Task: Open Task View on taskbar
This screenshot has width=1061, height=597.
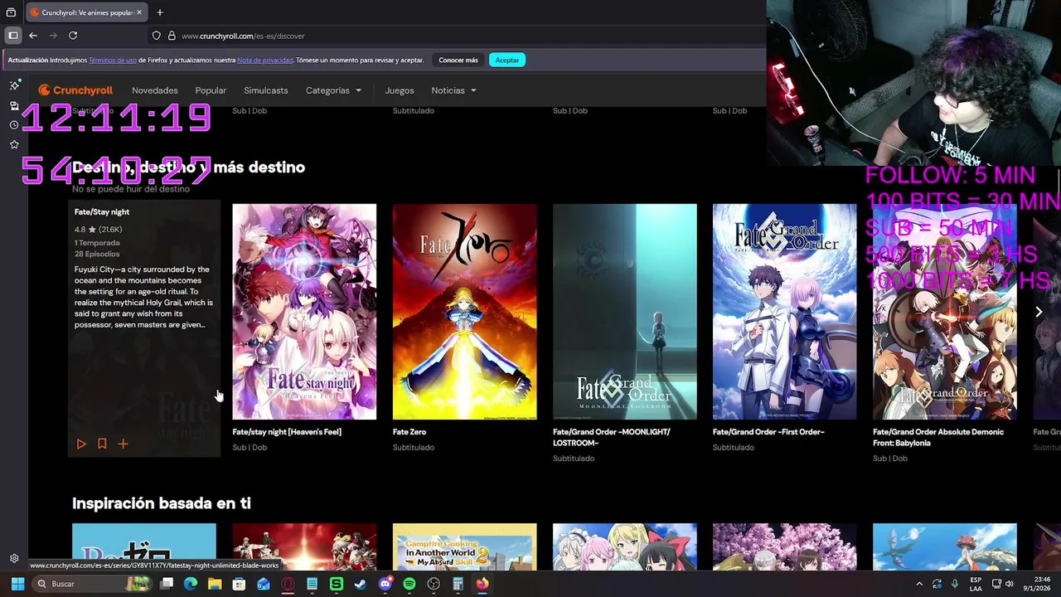Action: pos(167,584)
